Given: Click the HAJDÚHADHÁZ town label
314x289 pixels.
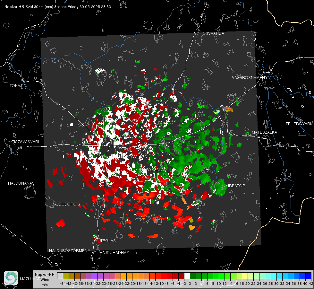Looking at the screenshot, I should point(114,252).
